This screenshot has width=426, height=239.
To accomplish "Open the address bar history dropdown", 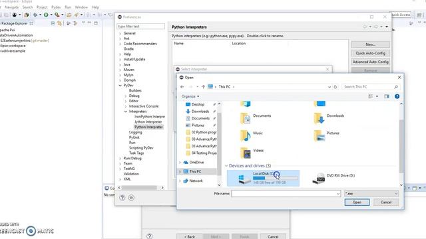I will point(329,87).
